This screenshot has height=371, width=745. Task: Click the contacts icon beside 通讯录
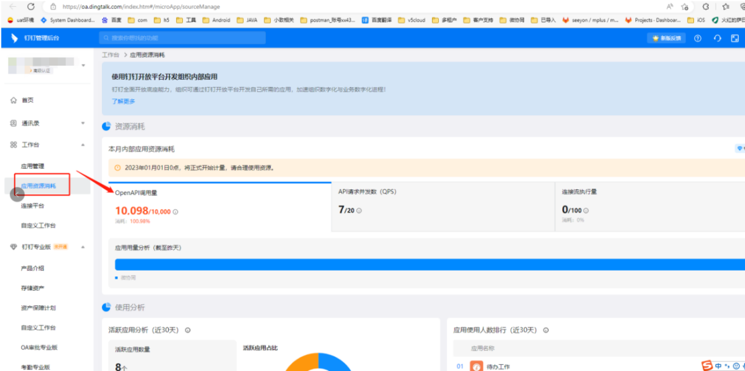[x=13, y=123]
